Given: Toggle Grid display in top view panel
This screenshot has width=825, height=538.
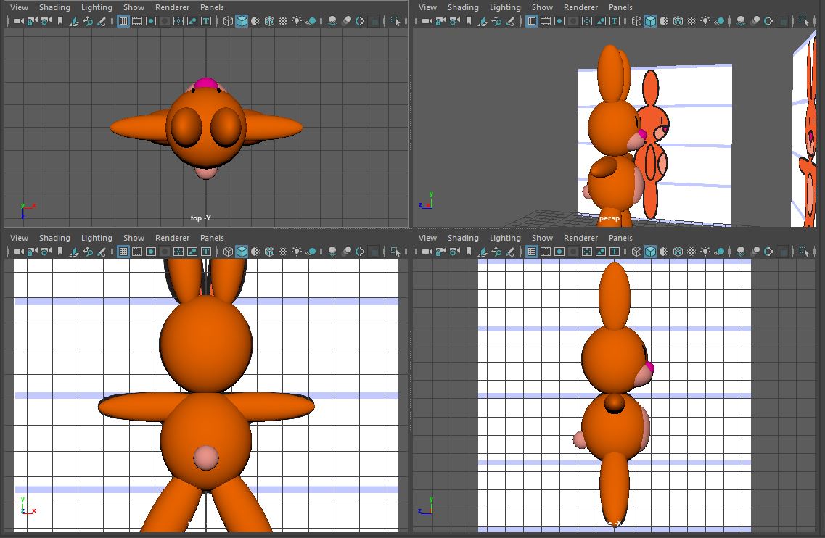Looking at the screenshot, I should click(x=123, y=21).
